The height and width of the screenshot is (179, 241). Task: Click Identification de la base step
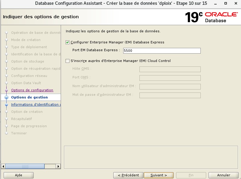pos(36,54)
